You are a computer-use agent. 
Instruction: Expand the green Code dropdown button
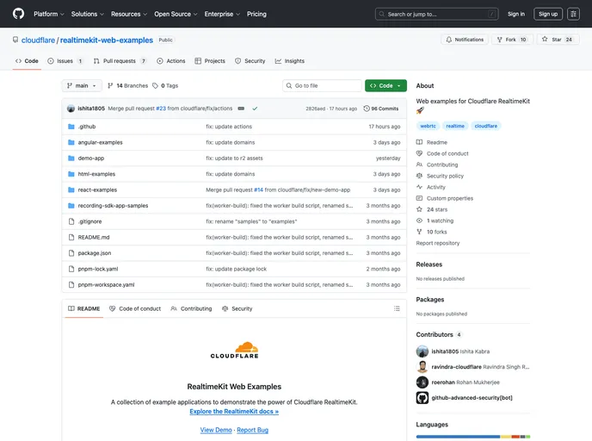coord(385,86)
